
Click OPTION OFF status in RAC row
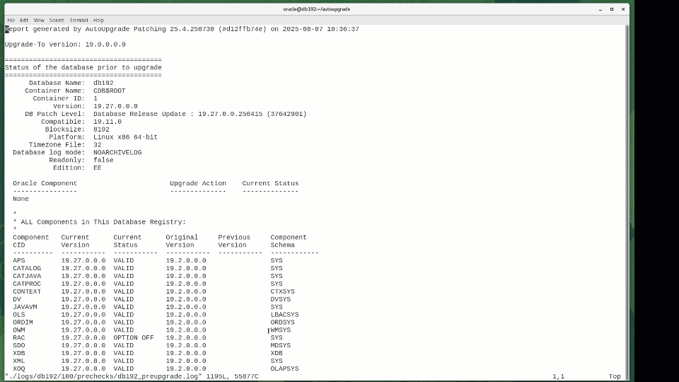pyautogui.click(x=133, y=337)
